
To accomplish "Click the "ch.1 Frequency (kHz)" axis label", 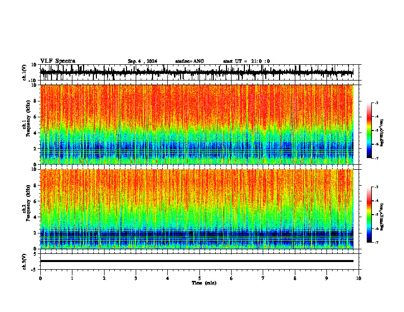I will 27,118.
